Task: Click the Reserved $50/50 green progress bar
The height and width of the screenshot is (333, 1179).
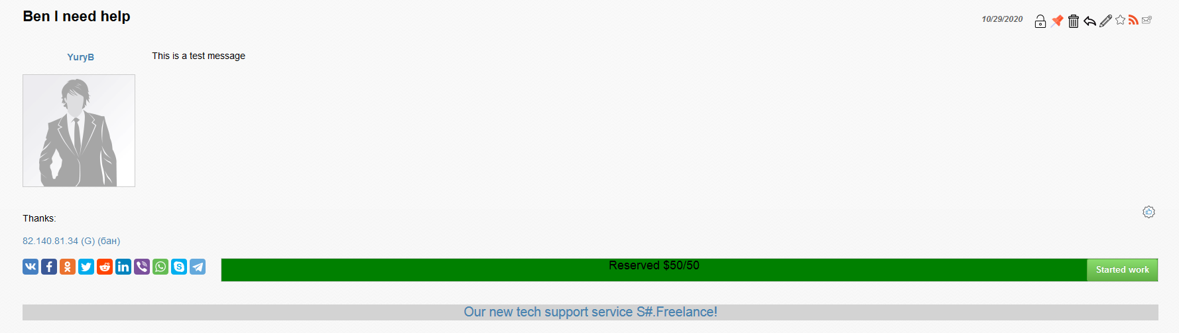Action: 654,270
